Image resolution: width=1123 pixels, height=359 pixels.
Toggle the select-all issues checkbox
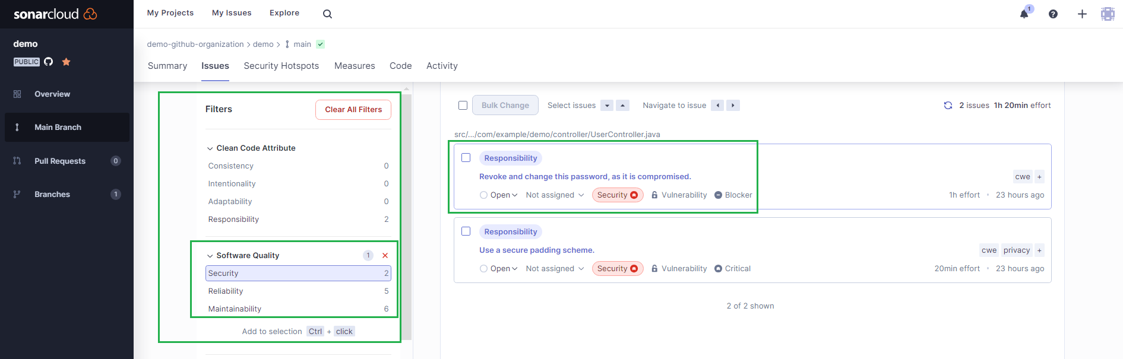(x=463, y=106)
